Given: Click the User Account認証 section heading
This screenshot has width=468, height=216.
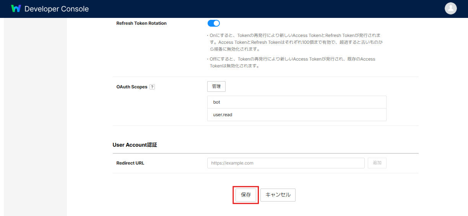Looking at the screenshot, I should (x=135, y=145).
